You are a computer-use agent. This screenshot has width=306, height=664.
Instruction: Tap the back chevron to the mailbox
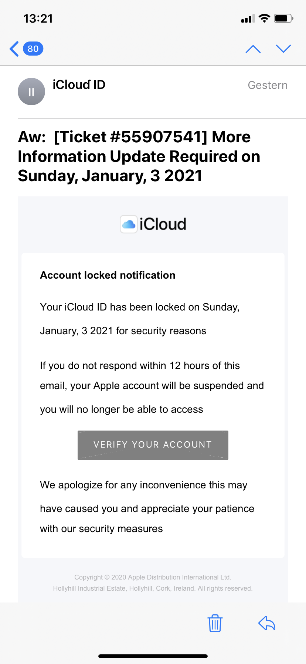(x=14, y=49)
